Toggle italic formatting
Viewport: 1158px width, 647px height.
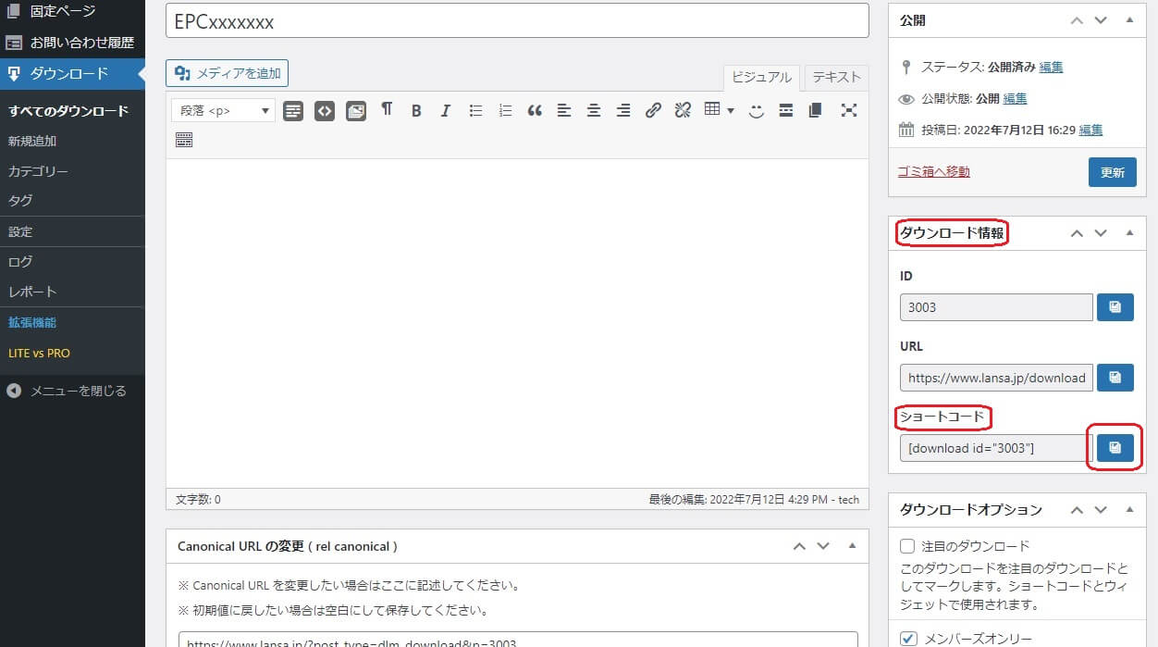pos(445,111)
